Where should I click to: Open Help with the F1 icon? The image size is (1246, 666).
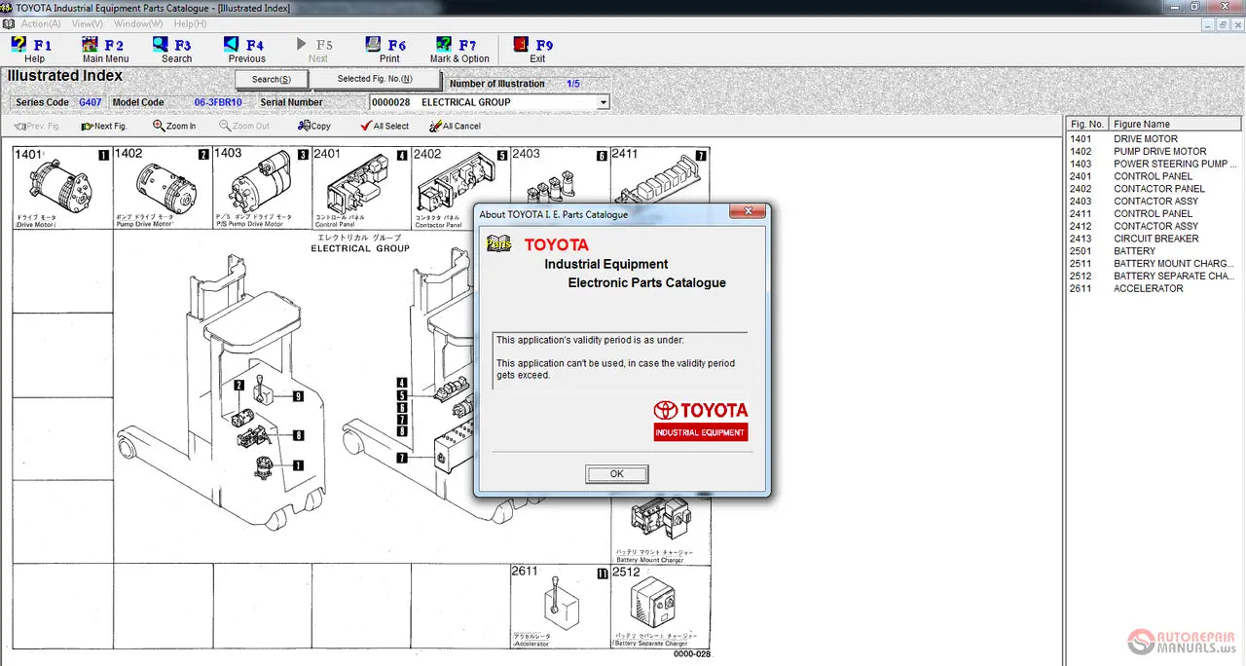pos(21,48)
